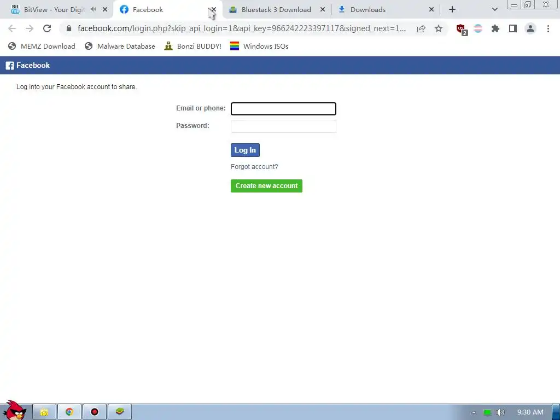Open the Windows ISOs bookmark
This screenshot has width=560, height=420.
259,46
